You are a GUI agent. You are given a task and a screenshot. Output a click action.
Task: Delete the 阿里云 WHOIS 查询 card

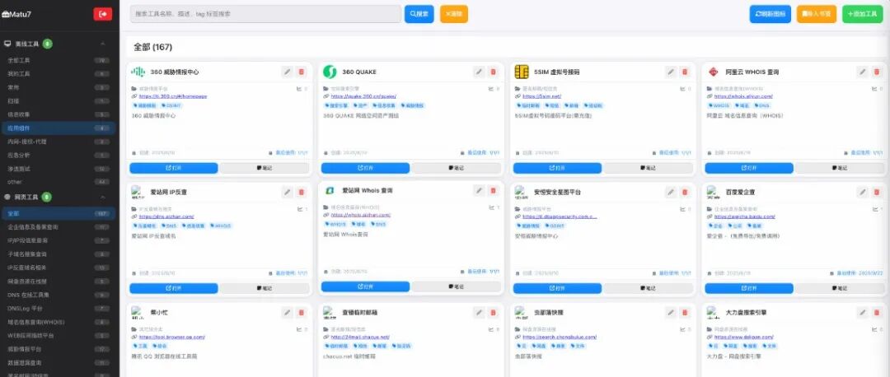pos(877,72)
